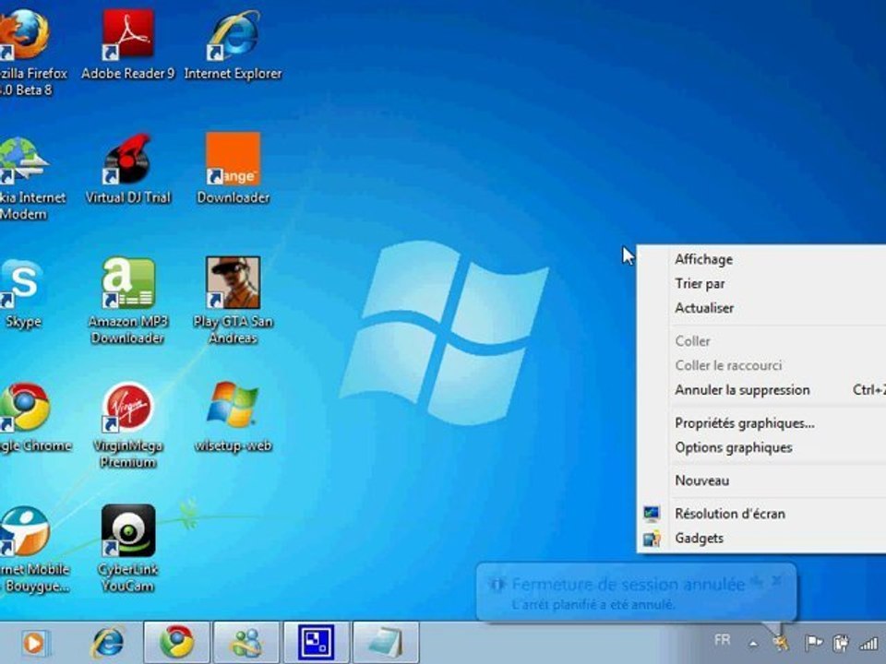
Task: Open Gadgets from the context menu
Action: 761,538
